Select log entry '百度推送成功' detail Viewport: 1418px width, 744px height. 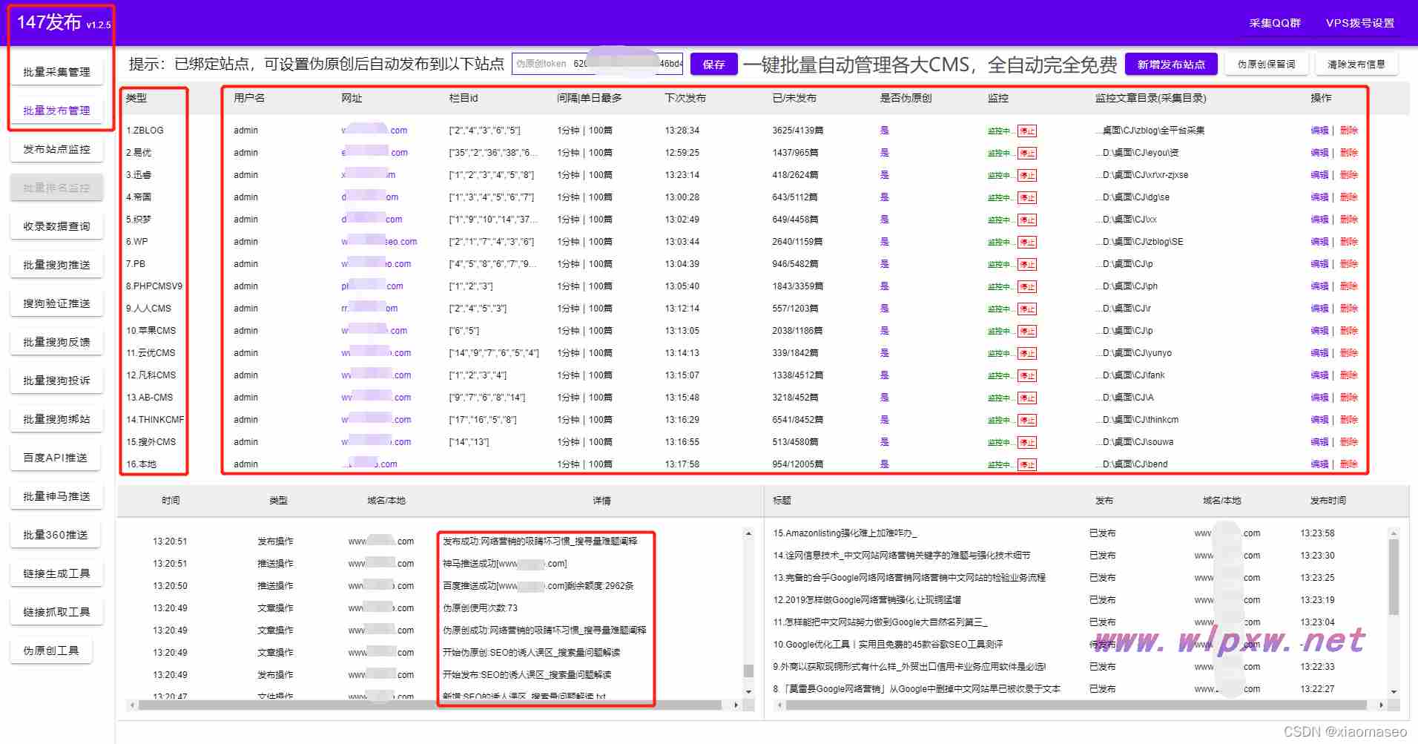tap(538, 586)
